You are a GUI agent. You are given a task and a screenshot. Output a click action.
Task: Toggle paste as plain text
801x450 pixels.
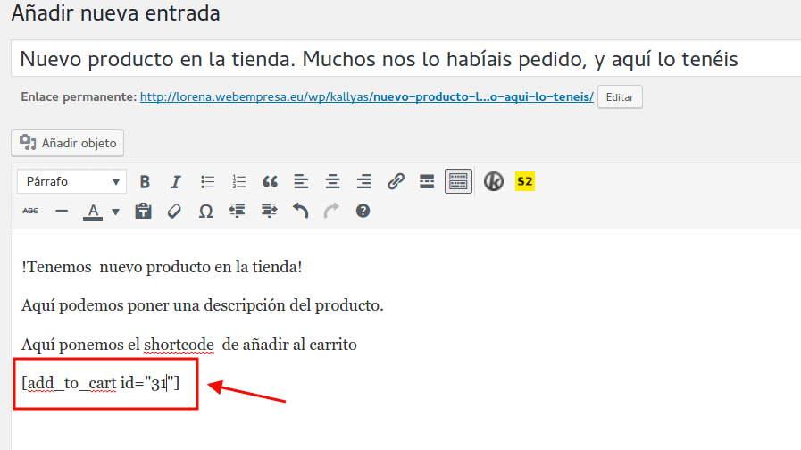click(143, 211)
